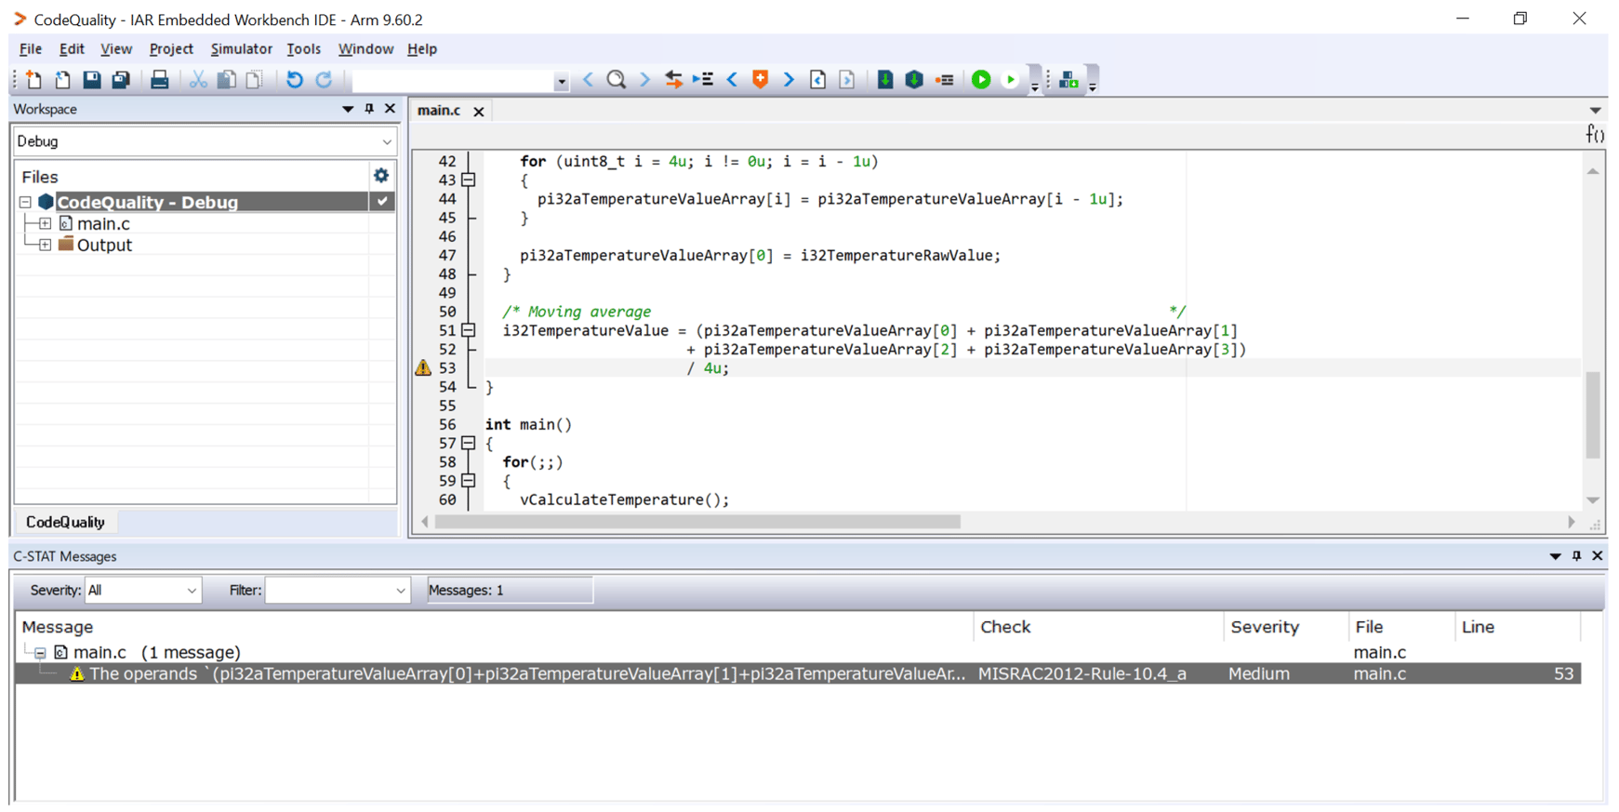This screenshot has height=812, width=1619.
Task: Click the orange Toggle Bookmark icon
Action: tap(760, 80)
